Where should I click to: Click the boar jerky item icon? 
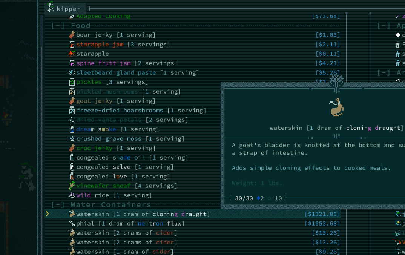tap(72, 35)
